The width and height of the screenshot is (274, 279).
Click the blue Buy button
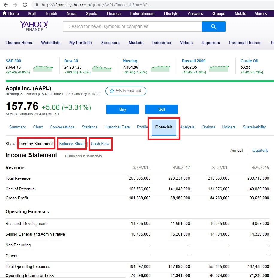coord(122,109)
